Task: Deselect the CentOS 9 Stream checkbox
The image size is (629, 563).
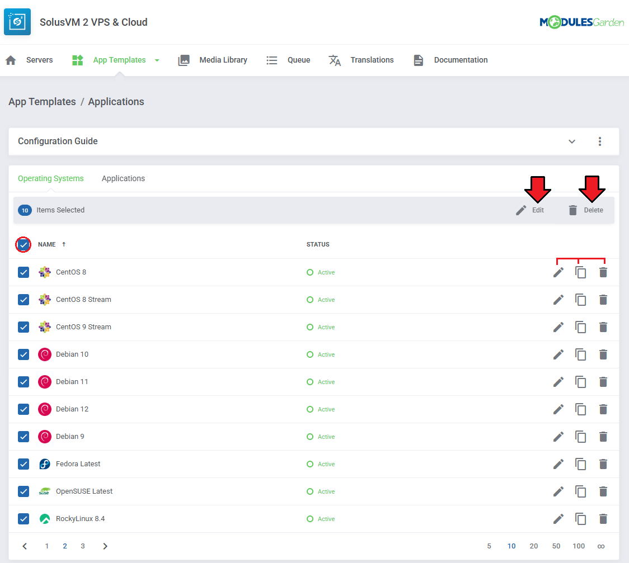Action: 24,327
